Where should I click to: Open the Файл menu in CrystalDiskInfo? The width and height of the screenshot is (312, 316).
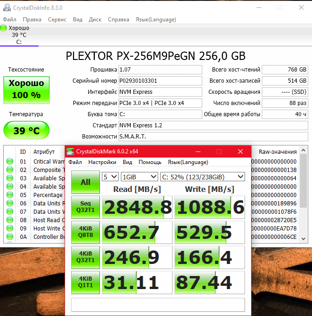[x=9, y=20]
